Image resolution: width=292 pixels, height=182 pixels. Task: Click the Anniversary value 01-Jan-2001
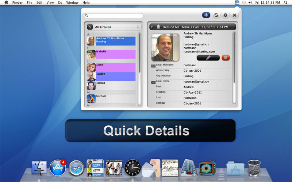(x=192, y=71)
